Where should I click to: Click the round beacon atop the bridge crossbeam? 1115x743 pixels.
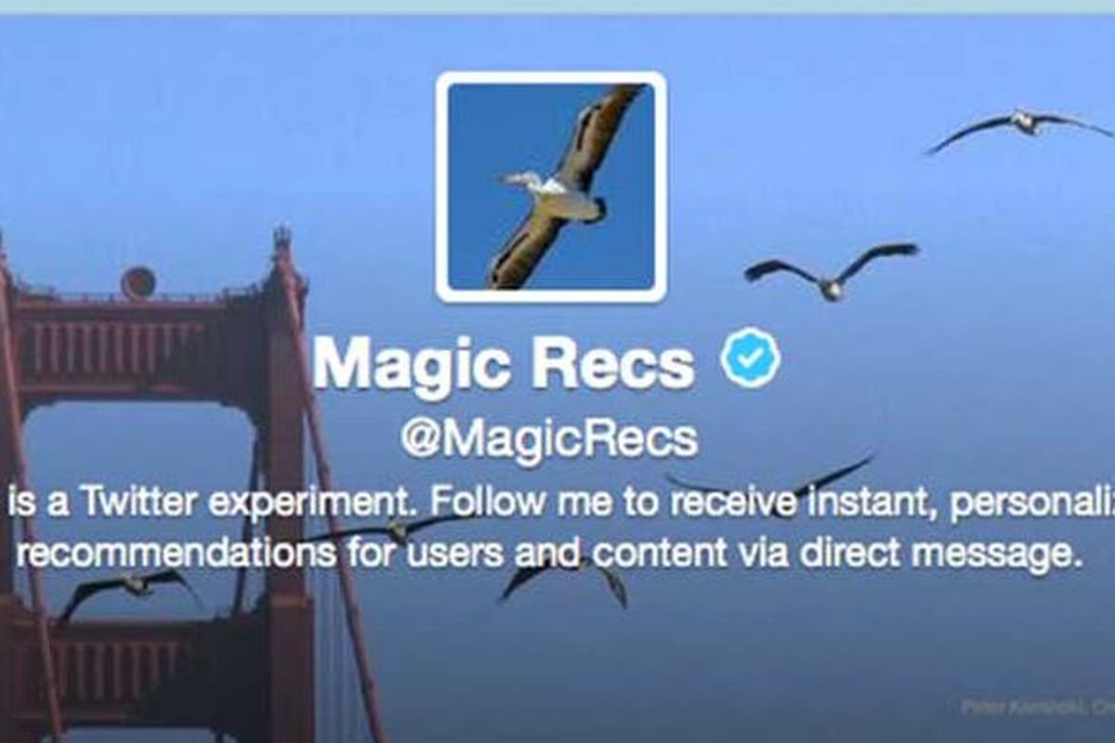tap(138, 282)
